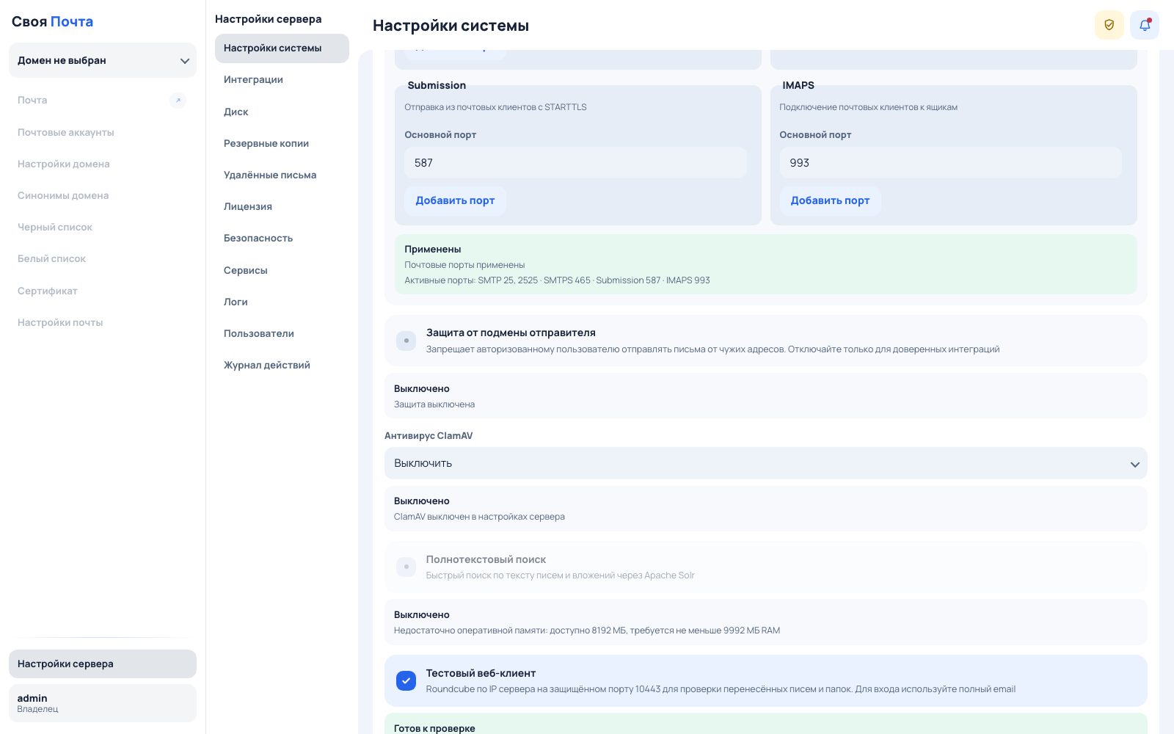The height and width of the screenshot is (734, 1174).
Task: Click the Активные порты status line
Action: click(557, 280)
